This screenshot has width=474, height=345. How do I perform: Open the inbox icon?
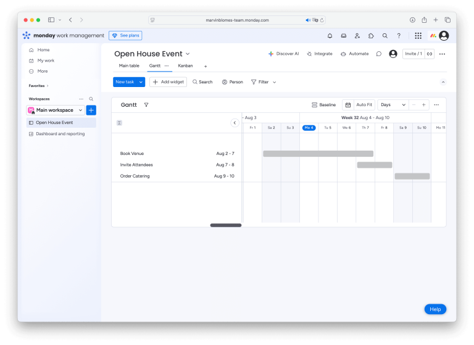point(343,36)
